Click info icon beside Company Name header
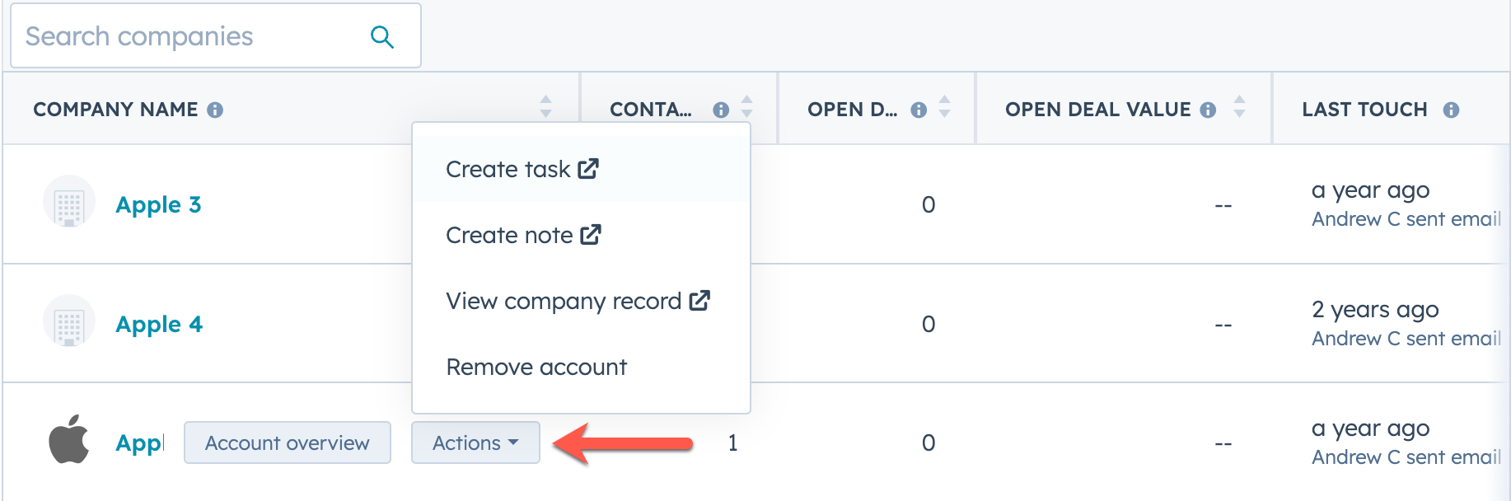 click(x=215, y=110)
